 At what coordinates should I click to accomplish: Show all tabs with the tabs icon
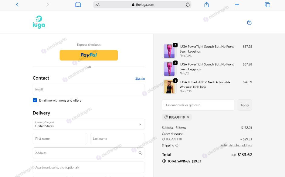click(267, 5)
